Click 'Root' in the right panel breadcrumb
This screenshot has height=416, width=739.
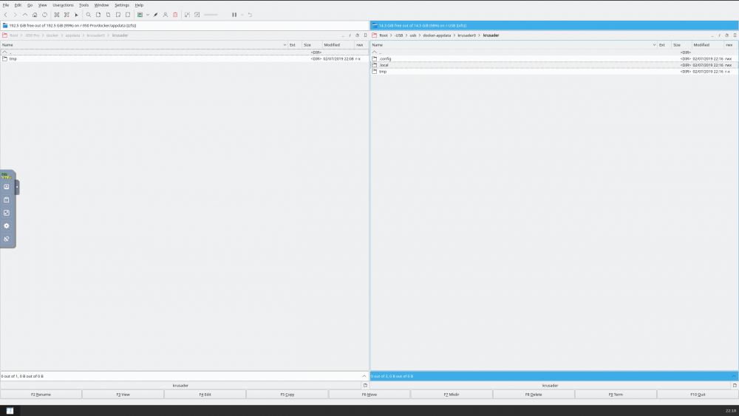pos(384,35)
